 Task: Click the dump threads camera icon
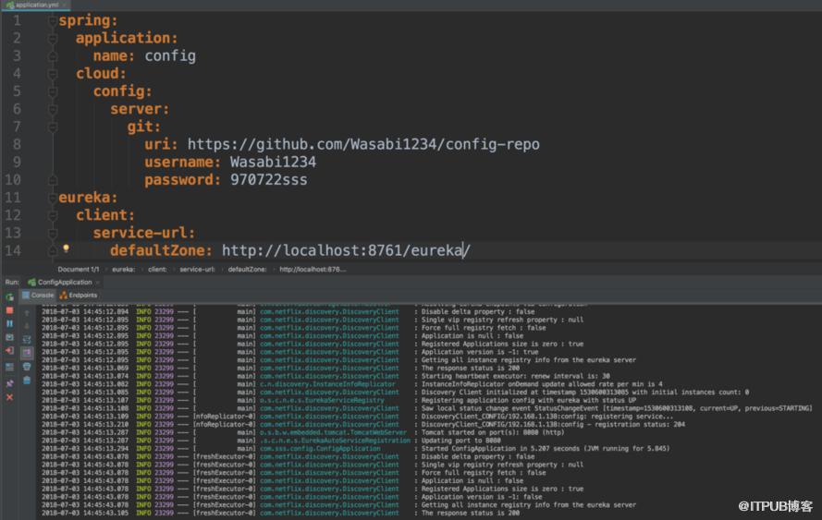[x=9, y=337]
